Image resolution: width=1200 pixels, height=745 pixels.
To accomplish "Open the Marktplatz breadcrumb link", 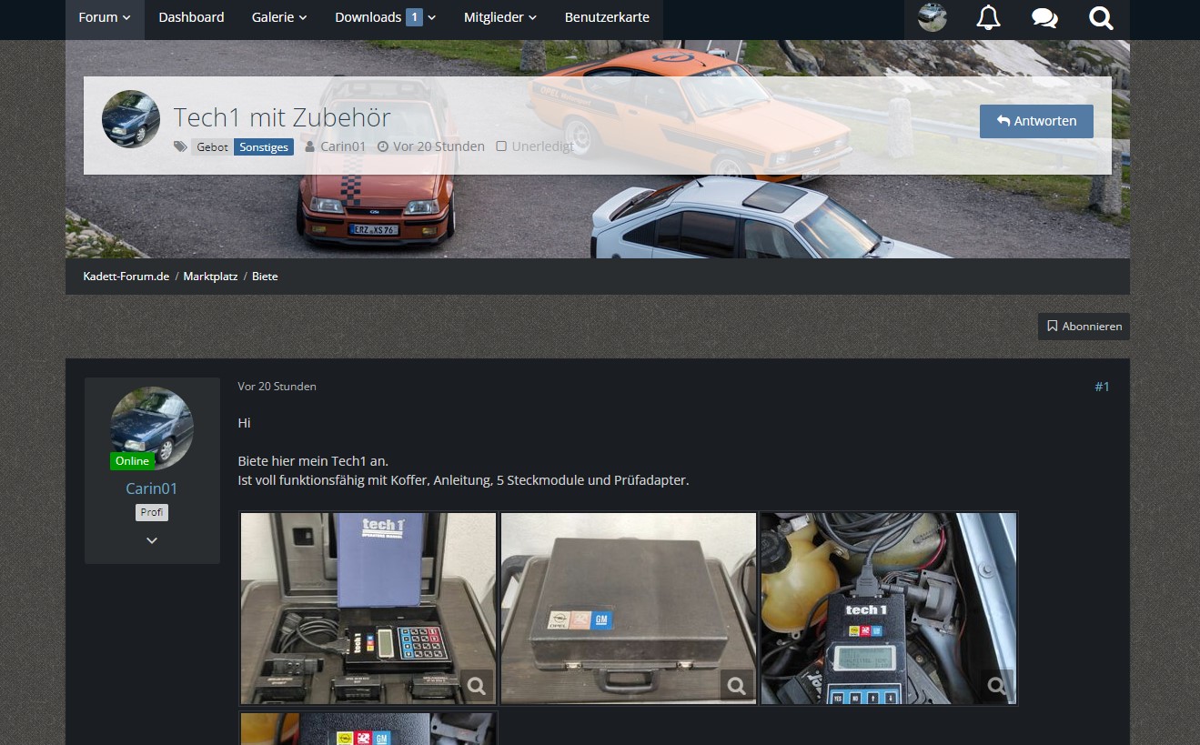I will (210, 276).
